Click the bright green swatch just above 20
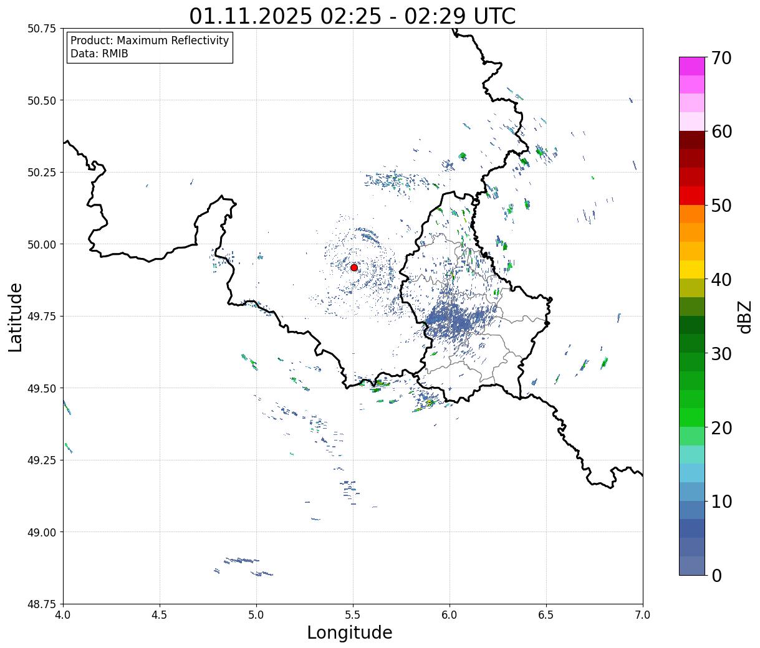The height and width of the screenshot is (648, 760). tap(692, 417)
